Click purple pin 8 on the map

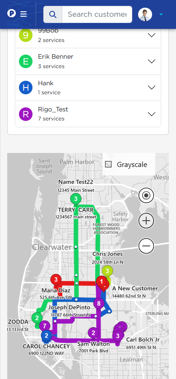(x=99, y=304)
